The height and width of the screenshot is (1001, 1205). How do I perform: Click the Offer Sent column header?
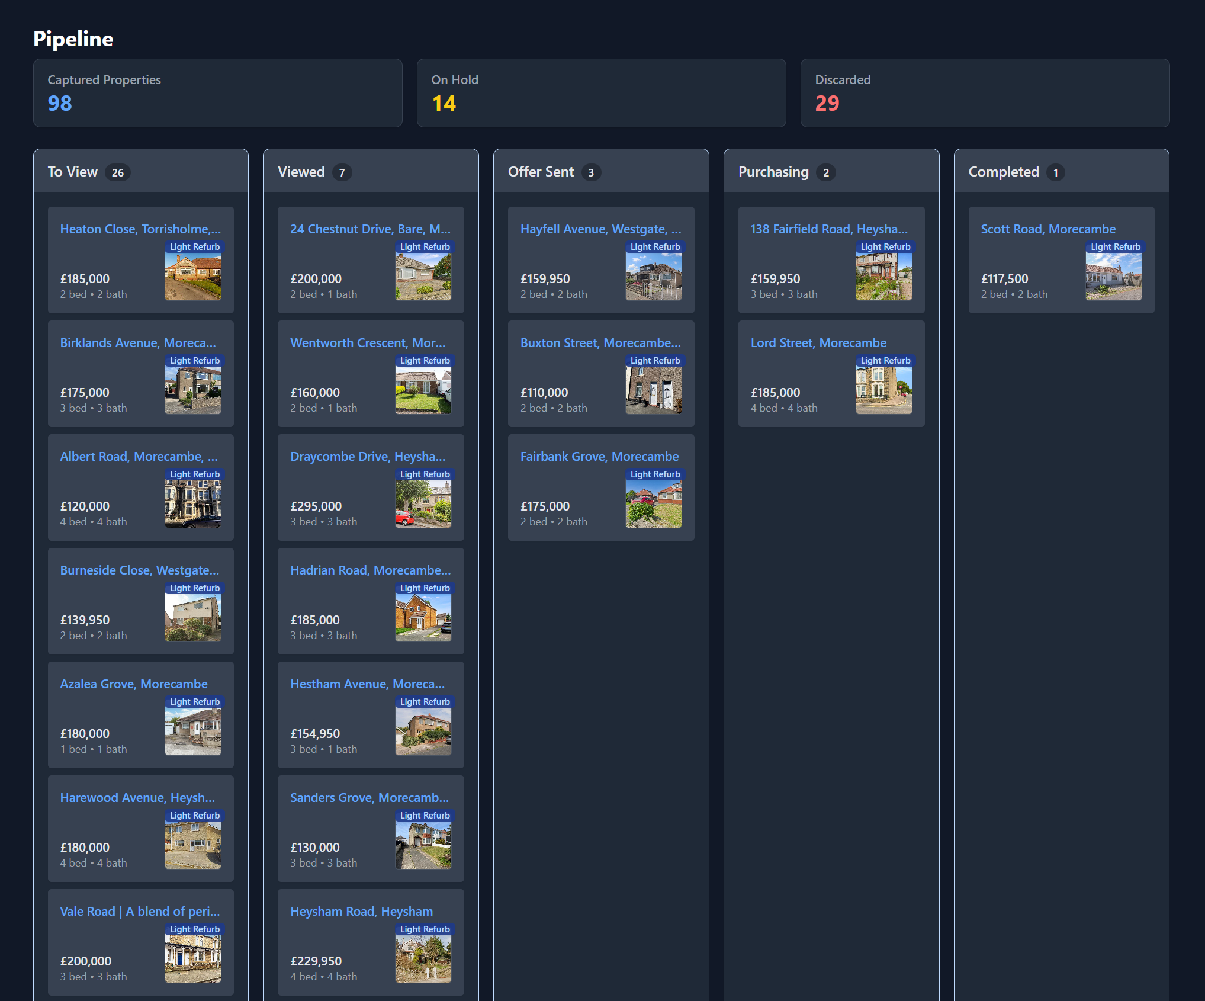click(541, 172)
